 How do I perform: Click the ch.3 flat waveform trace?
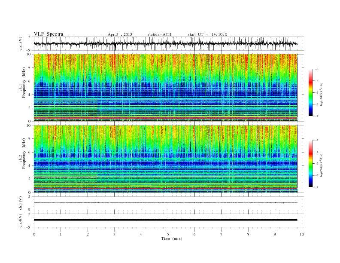165,203
